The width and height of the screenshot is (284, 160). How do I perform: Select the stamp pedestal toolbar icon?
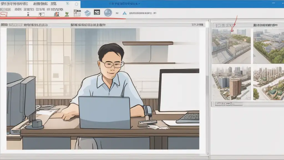point(28,14)
